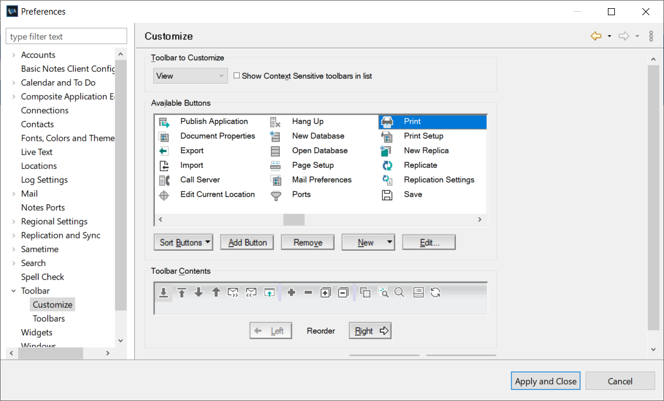Click the Available Buttons horizontal scrollbar thumb
This screenshot has height=401, width=664.
294,219
